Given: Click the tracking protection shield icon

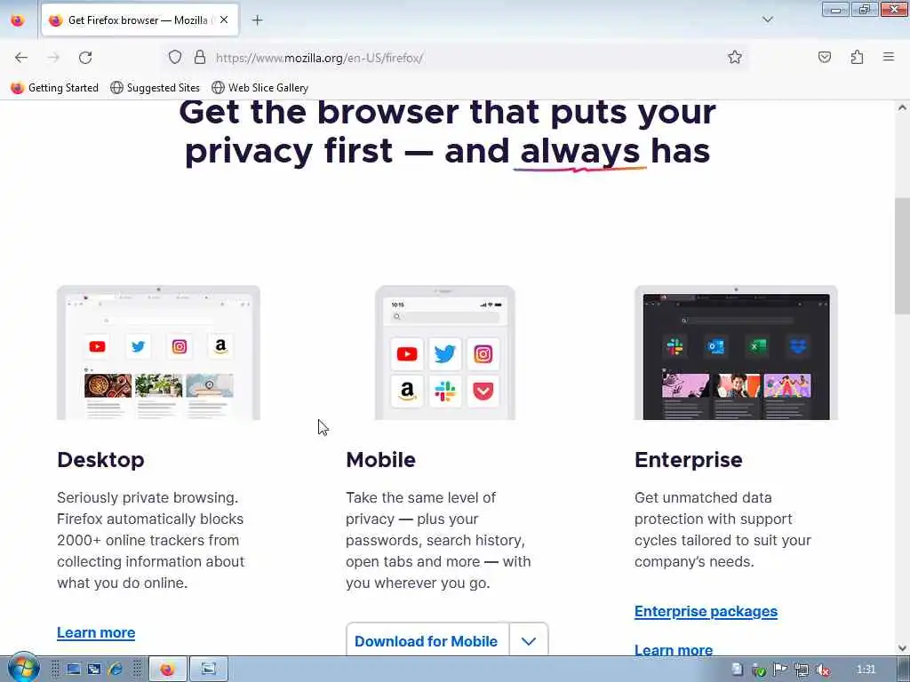Looking at the screenshot, I should [175, 57].
